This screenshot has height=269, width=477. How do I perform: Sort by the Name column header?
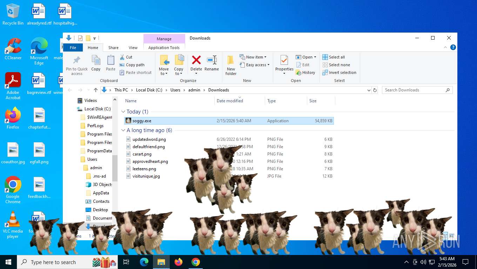(x=169, y=101)
